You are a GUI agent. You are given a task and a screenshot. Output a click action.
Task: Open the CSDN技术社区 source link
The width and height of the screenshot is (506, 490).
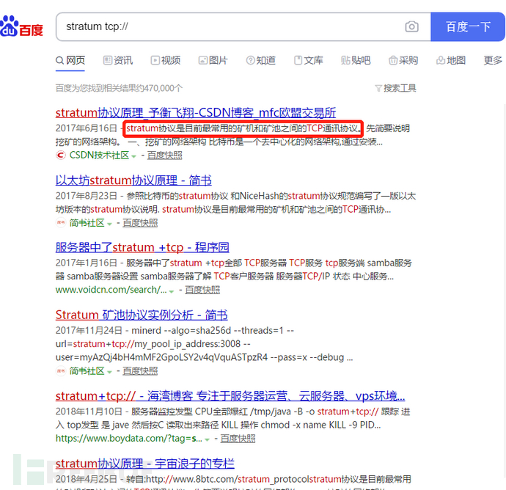tap(100, 156)
